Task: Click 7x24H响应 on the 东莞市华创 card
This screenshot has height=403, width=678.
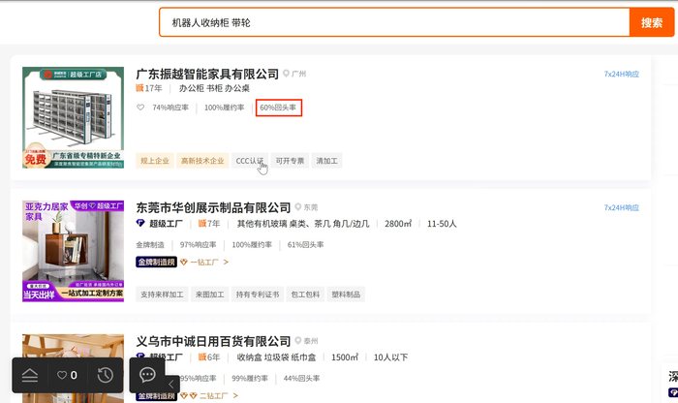Action: [622, 207]
